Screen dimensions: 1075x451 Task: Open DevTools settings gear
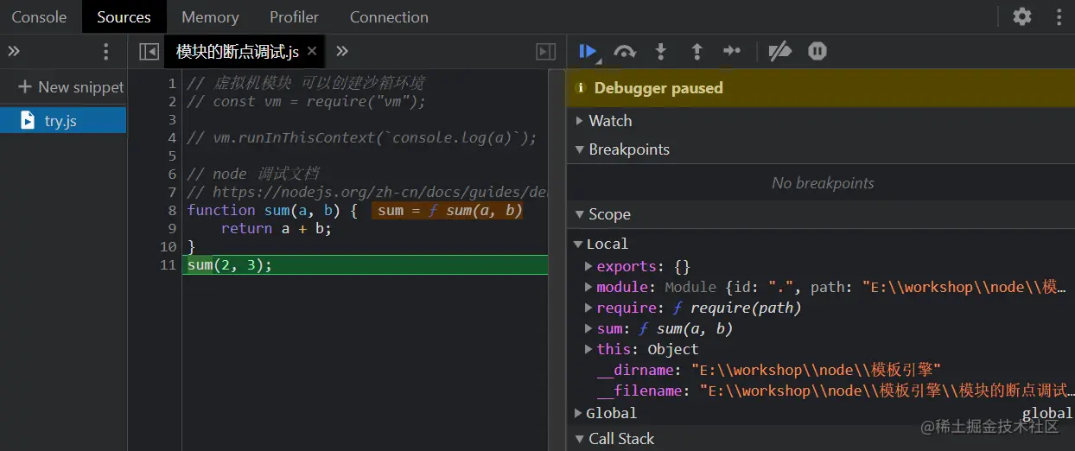(x=1022, y=16)
